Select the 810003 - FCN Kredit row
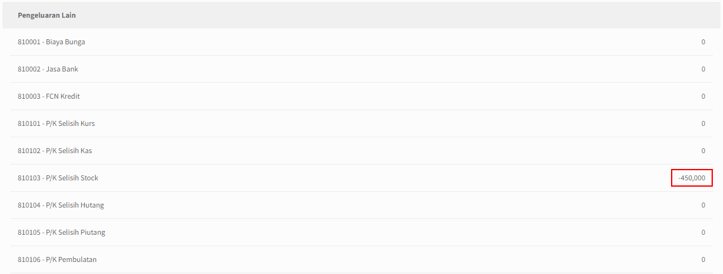Viewport: 723px width, 274px height. tap(361, 96)
